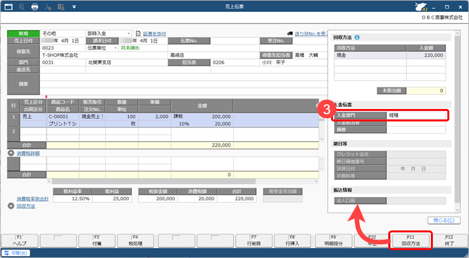Screen dimensions: 469x258
Task: Click the 閉じる(C) button
Action: pyautogui.click(x=444, y=221)
